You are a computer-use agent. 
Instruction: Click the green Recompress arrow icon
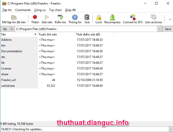coord(112,17)
